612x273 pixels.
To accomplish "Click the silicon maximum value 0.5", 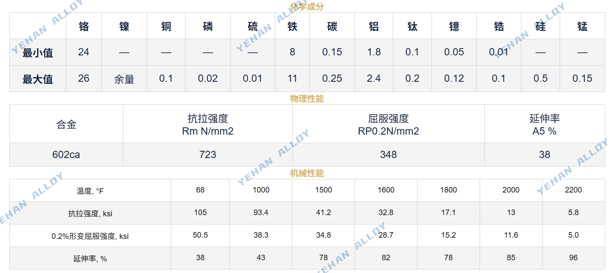I will point(541,78).
